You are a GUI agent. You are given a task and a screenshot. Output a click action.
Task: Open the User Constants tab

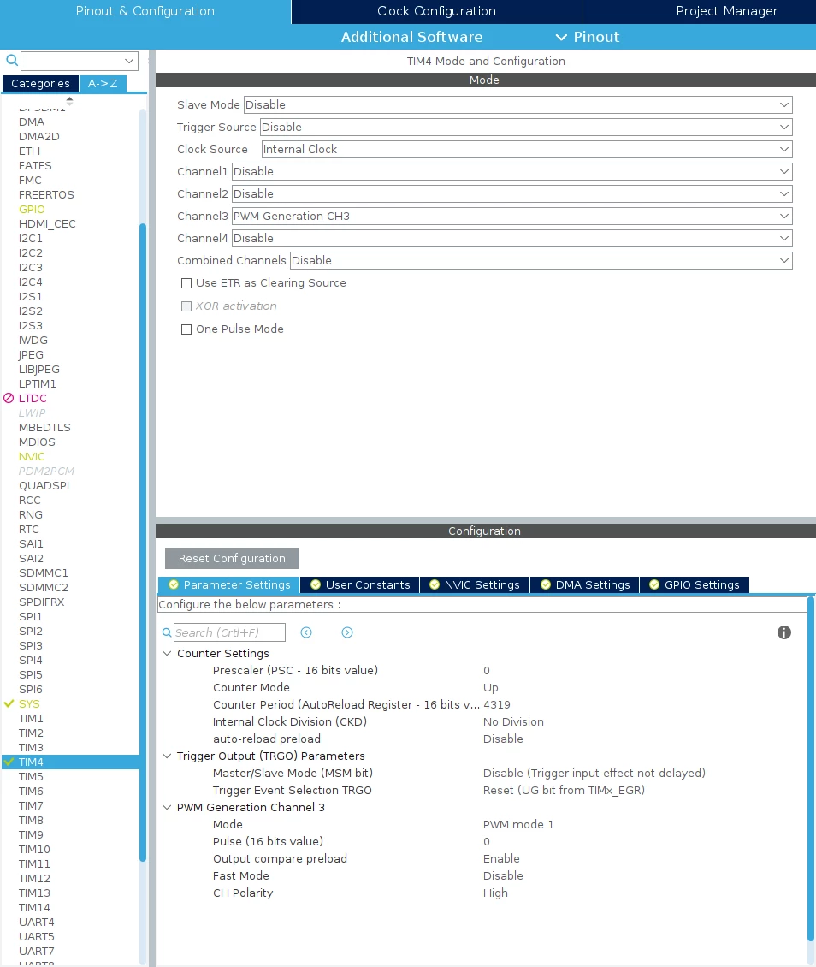click(360, 584)
